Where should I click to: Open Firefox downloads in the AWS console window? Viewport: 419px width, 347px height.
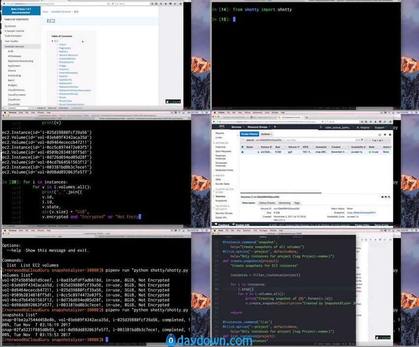(x=371, y=121)
